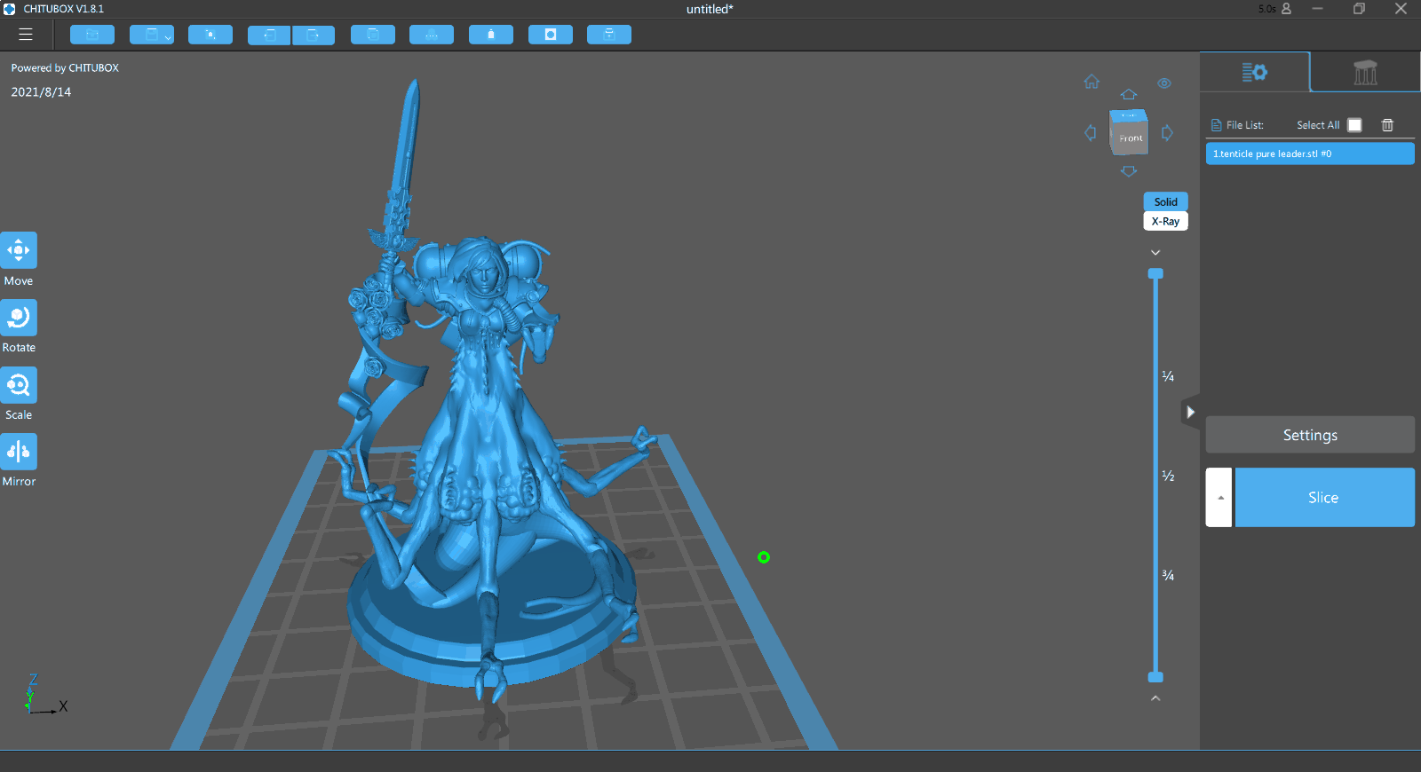Click the Auto Layout toolbar button
The height and width of the screenshot is (772, 1421).
[x=432, y=35]
